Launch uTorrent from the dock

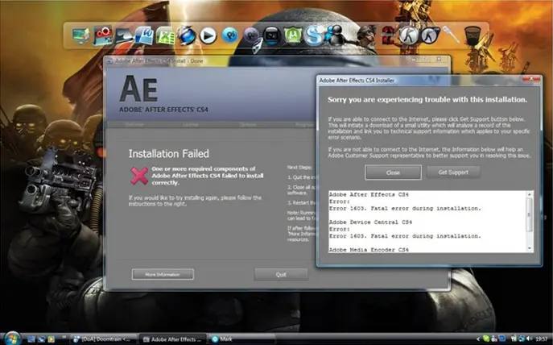pos(293,35)
